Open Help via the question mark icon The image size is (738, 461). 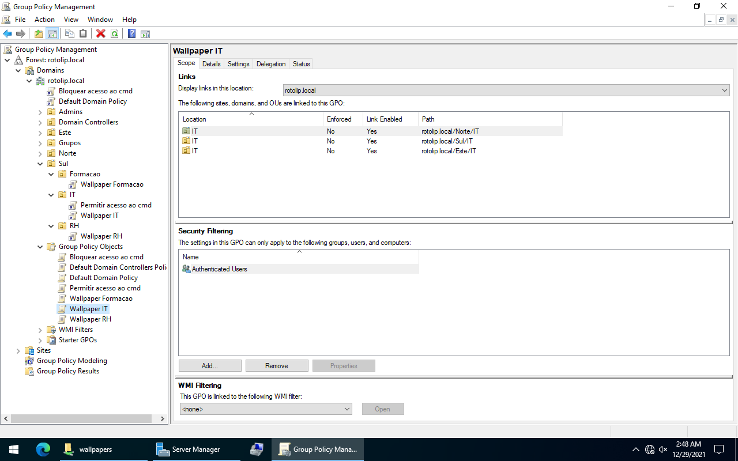(x=131, y=33)
